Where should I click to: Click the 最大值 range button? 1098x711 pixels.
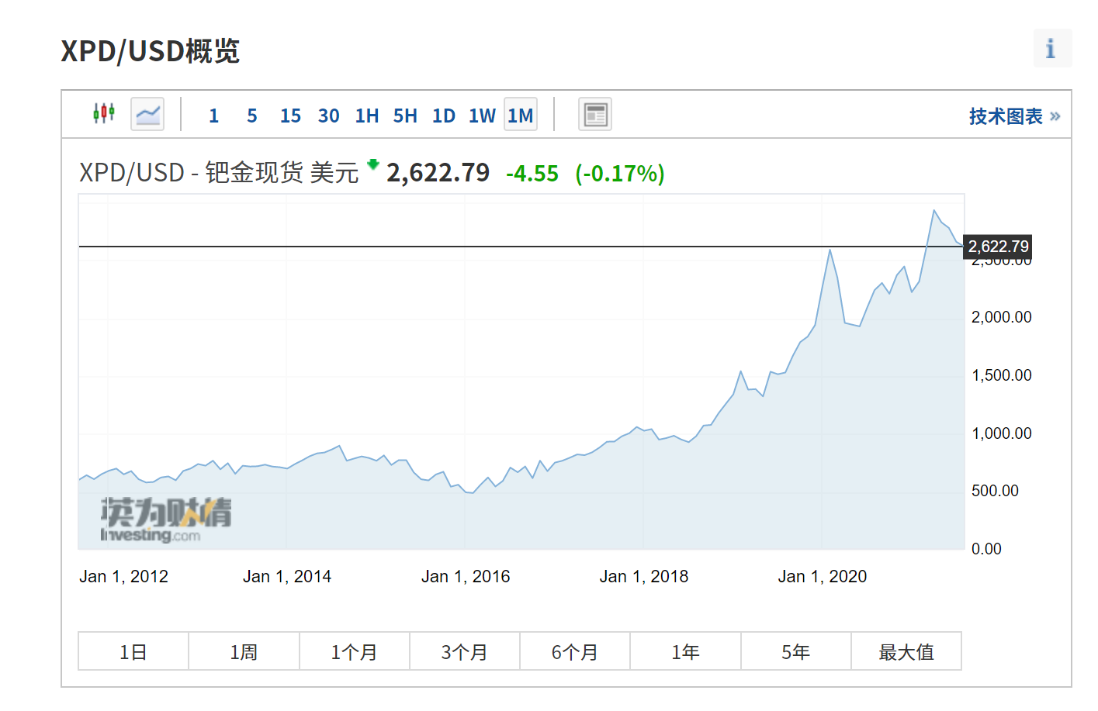(x=906, y=651)
